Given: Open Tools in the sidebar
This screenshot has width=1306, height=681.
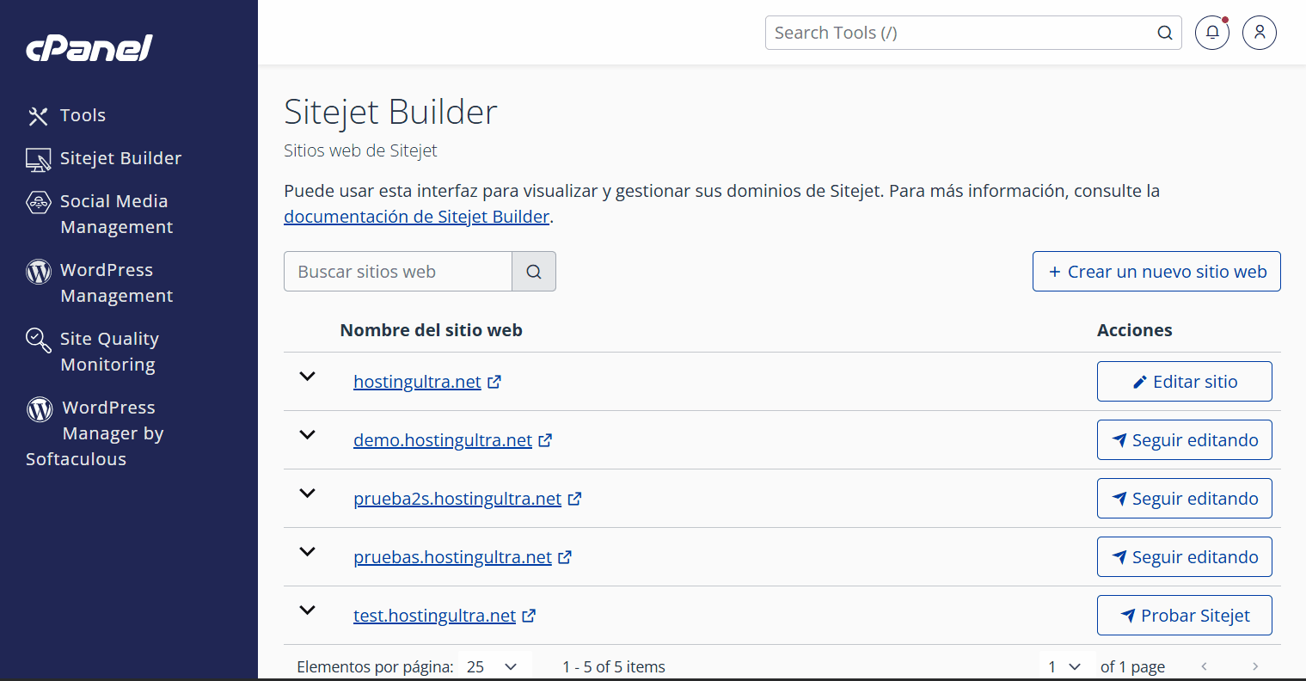Looking at the screenshot, I should [x=83, y=115].
